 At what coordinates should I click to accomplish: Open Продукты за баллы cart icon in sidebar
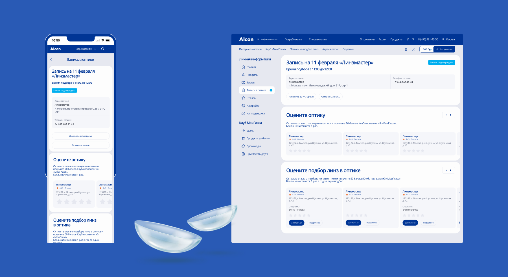point(243,138)
